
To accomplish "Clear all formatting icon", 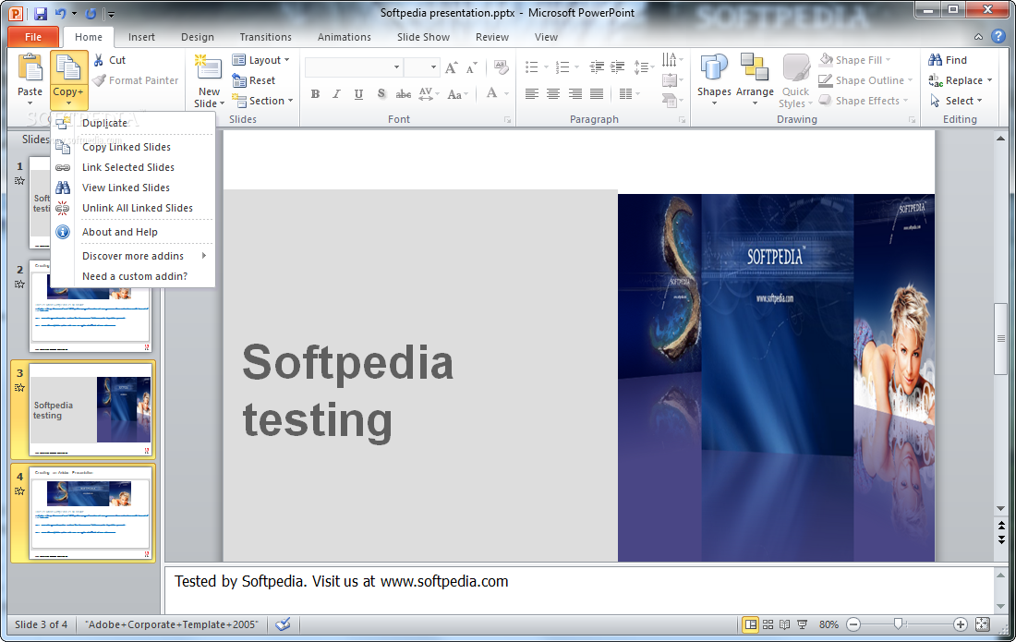I will pos(501,67).
